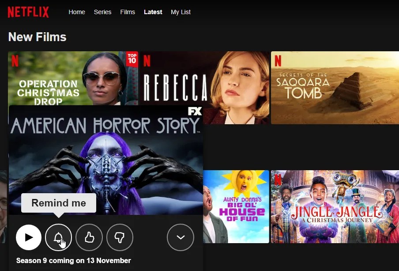
Task: Open Jingle Jangle A Christmas Journey
Action: (x=335, y=206)
